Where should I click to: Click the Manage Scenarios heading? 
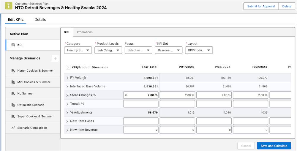(x=25, y=58)
